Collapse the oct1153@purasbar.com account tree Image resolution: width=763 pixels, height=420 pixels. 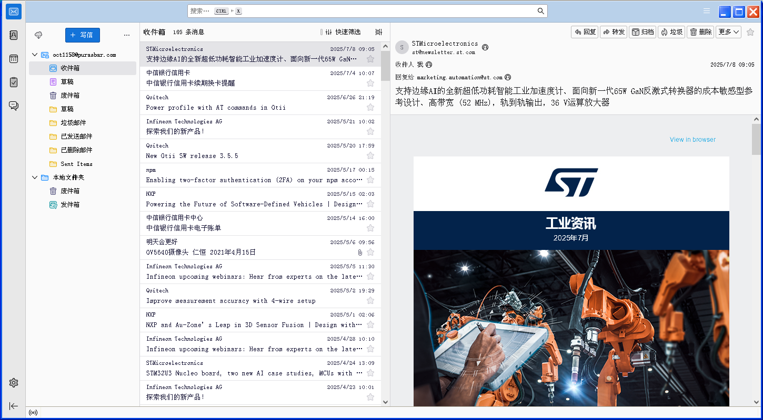[35, 55]
